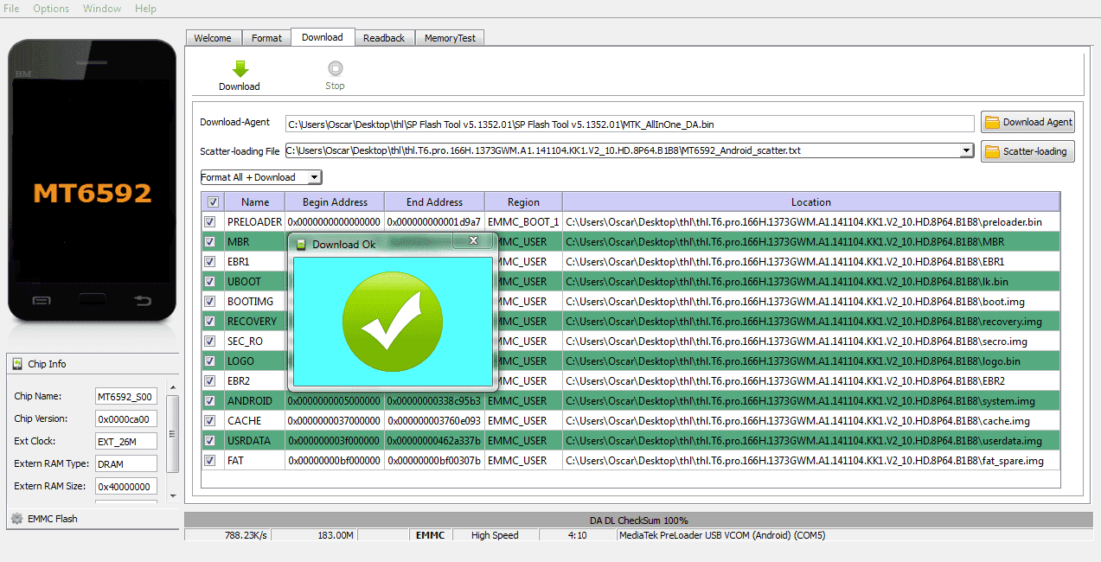Click the EMMC Flash gear icon
This screenshot has height=562, width=1101.
[x=16, y=519]
